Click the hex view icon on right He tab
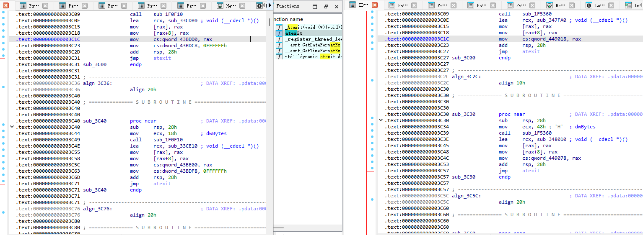 [550, 6]
